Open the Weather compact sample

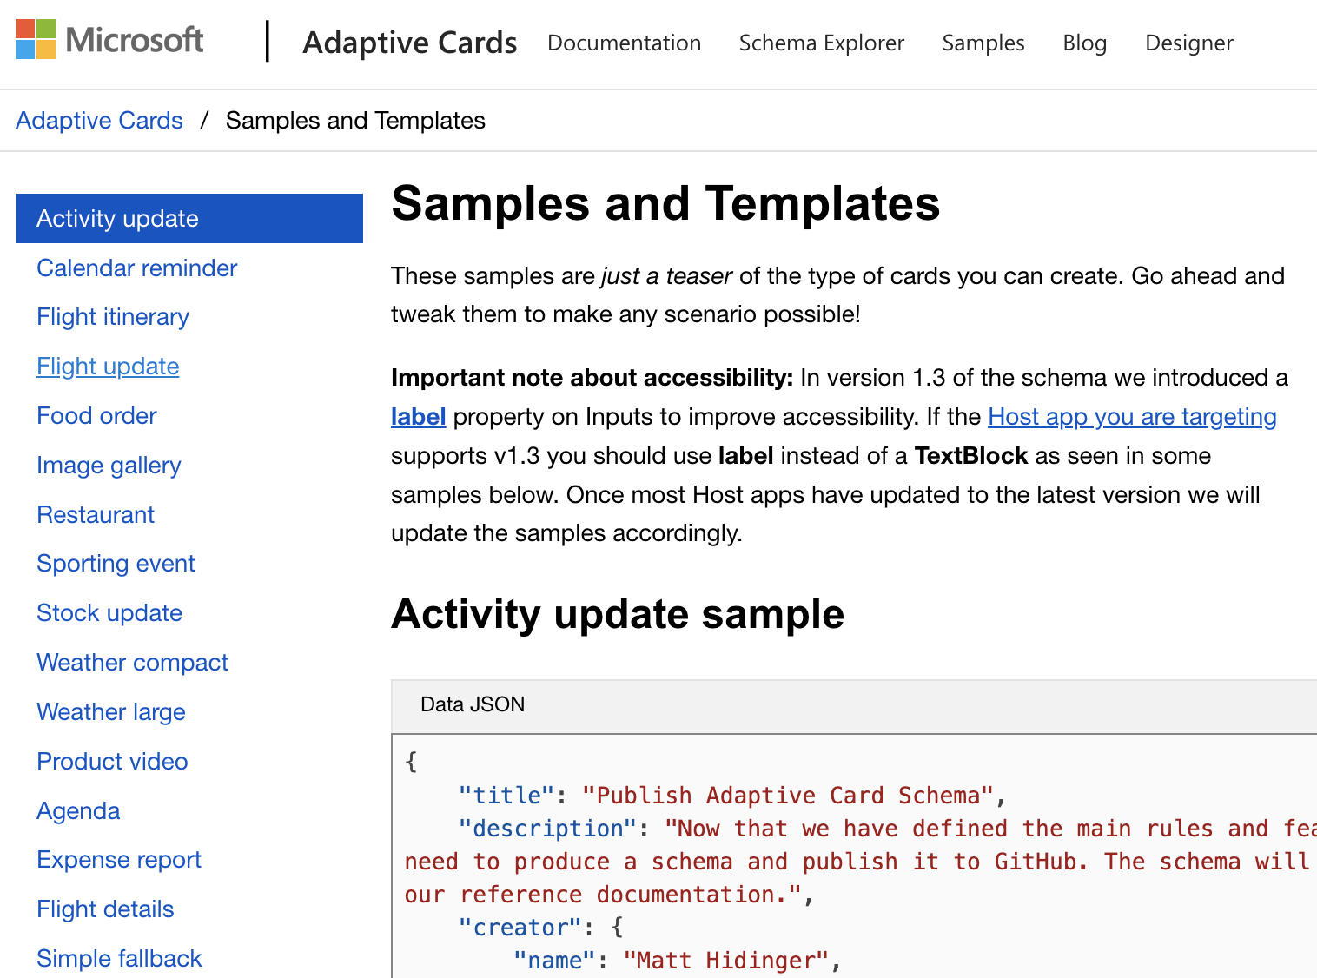pyautogui.click(x=132, y=663)
